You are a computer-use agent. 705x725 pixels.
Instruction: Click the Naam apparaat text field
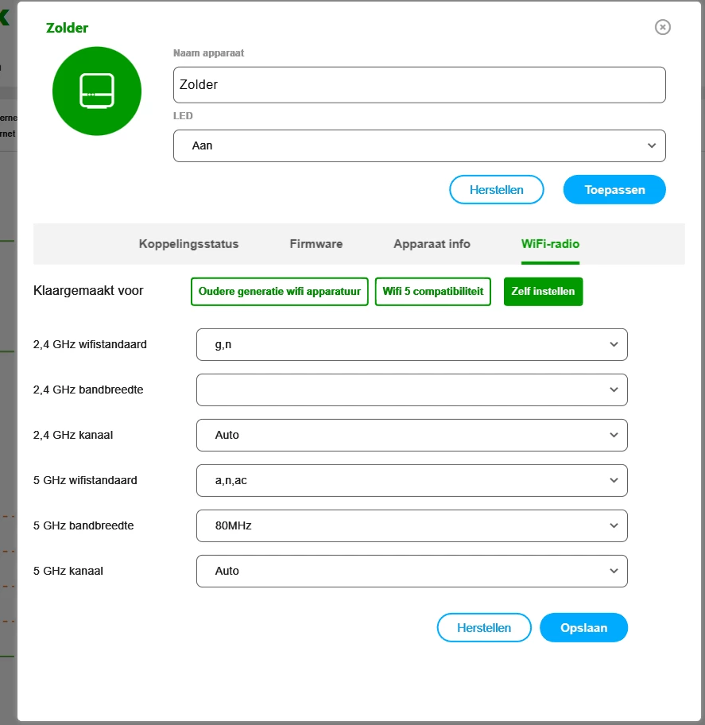point(419,85)
